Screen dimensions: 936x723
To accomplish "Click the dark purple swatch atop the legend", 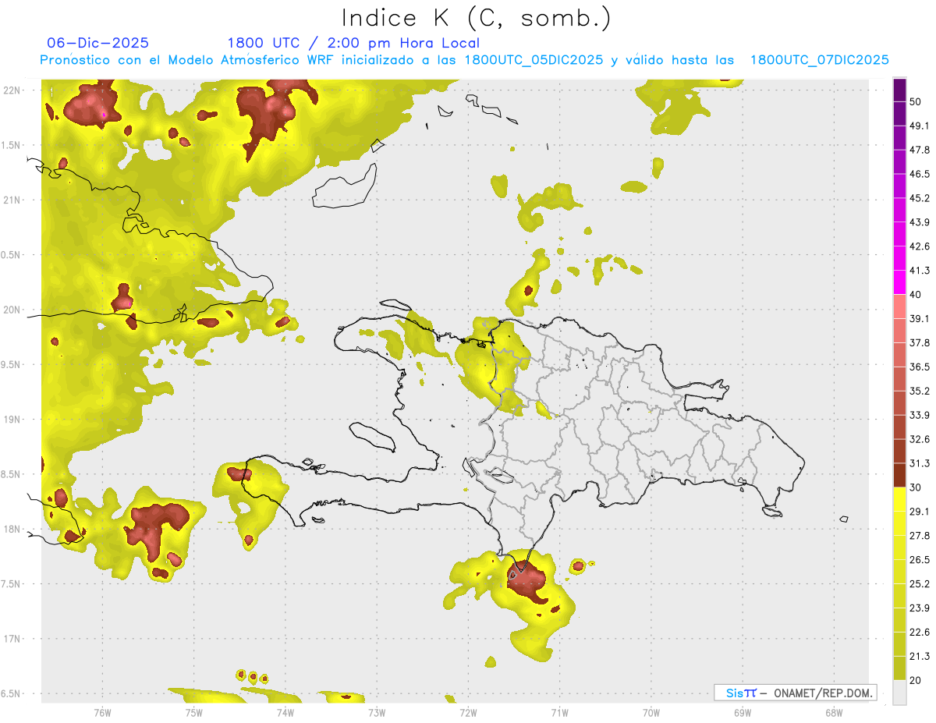I will (899, 90).
